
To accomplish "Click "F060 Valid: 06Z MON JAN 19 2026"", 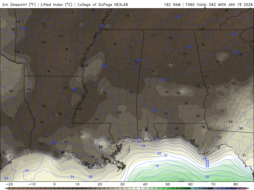I will coord(219,4).
